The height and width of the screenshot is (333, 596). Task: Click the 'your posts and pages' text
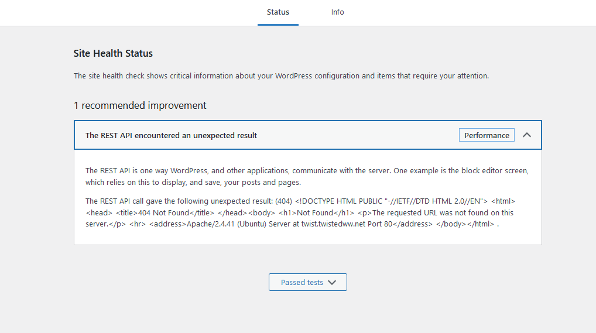262,183
